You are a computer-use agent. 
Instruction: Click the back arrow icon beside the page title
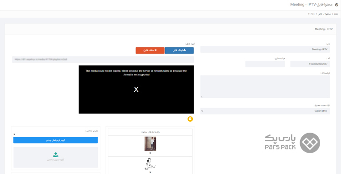pos(336,5)
